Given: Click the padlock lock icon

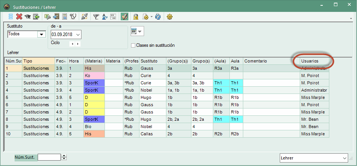Looking at the screenshot, I should click(136, 17).
